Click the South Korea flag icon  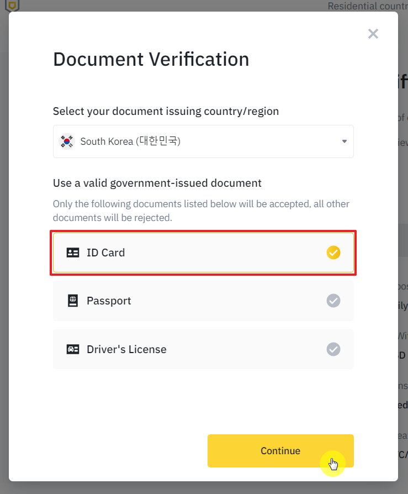[67, 141]
